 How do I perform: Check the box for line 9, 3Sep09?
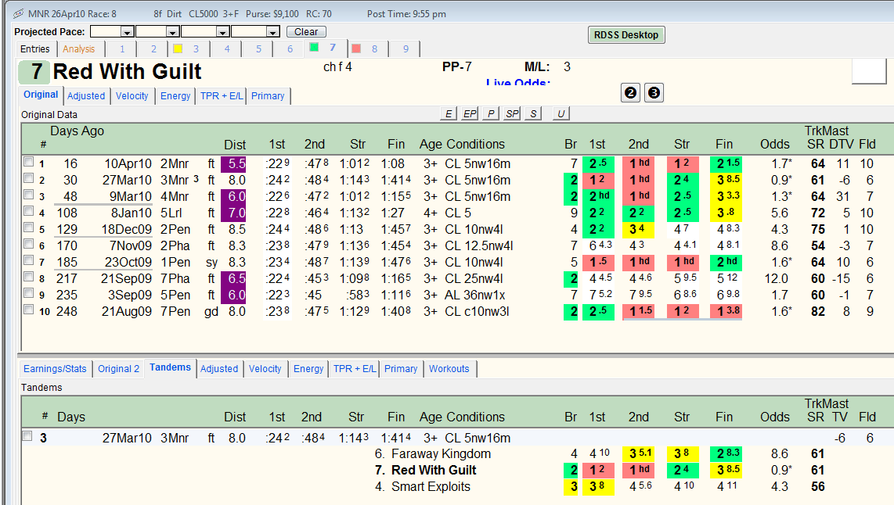(28, 293)
